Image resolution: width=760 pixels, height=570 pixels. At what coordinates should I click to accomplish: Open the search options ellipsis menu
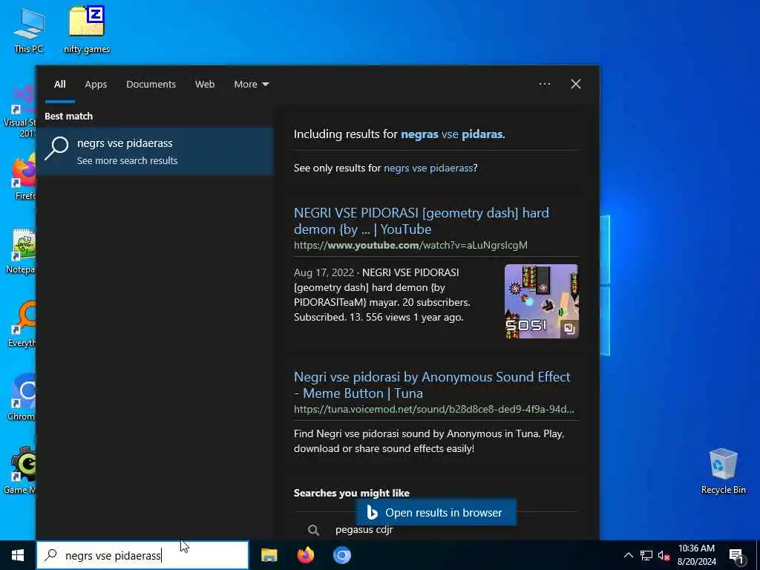pos(544,85)
